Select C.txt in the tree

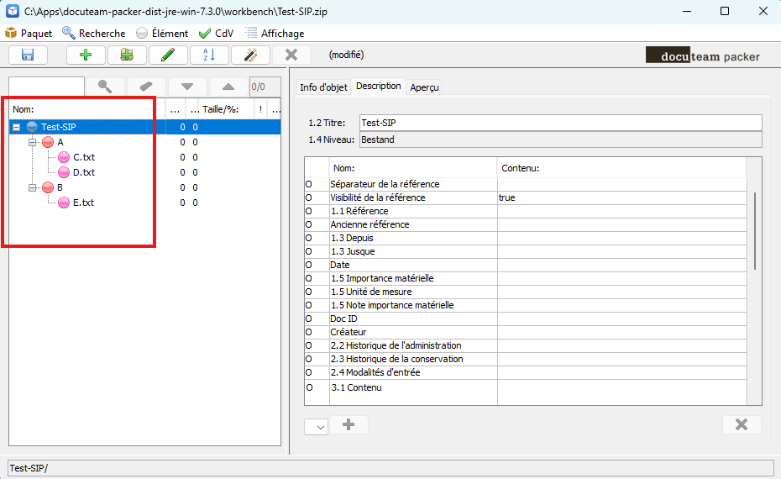click(x=84, y=157)
